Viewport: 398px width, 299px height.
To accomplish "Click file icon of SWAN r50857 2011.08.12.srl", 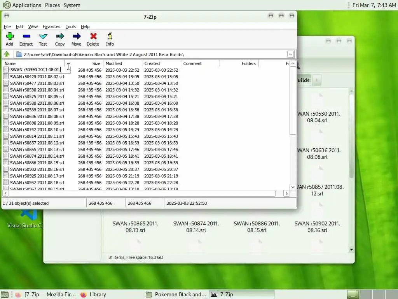I will click(6, 142).
